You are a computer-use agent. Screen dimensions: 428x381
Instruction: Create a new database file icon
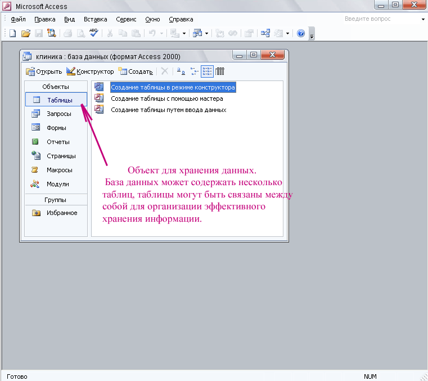[12, 33]
